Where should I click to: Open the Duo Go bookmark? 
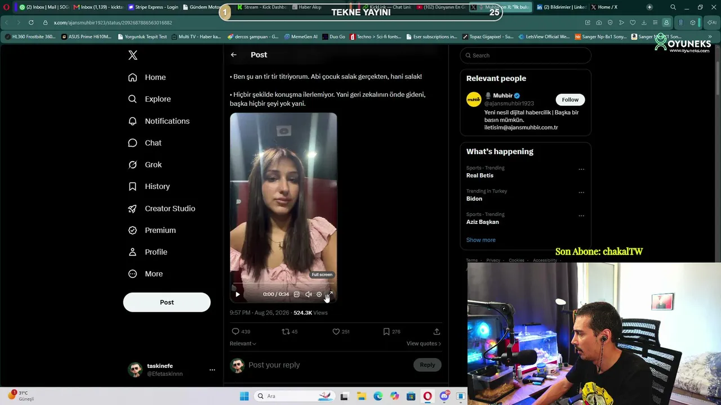334,37
